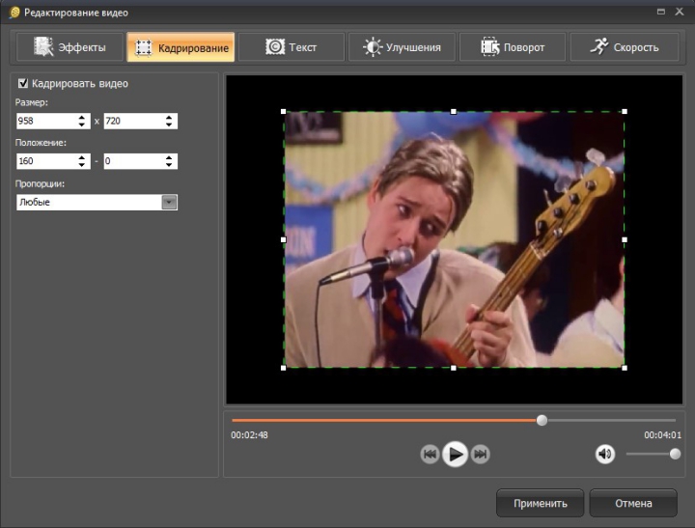Jump to previous frame button
Screen dimensions: 695x528
click(430, 454)
